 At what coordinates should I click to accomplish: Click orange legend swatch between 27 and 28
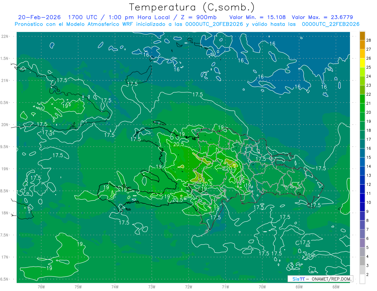click(362, 45)
